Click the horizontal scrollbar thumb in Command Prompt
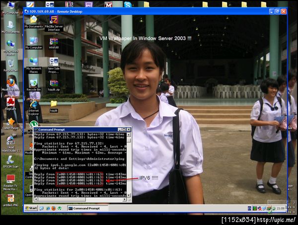This screenshot has width=298, height=225. [x=62, y=199]
